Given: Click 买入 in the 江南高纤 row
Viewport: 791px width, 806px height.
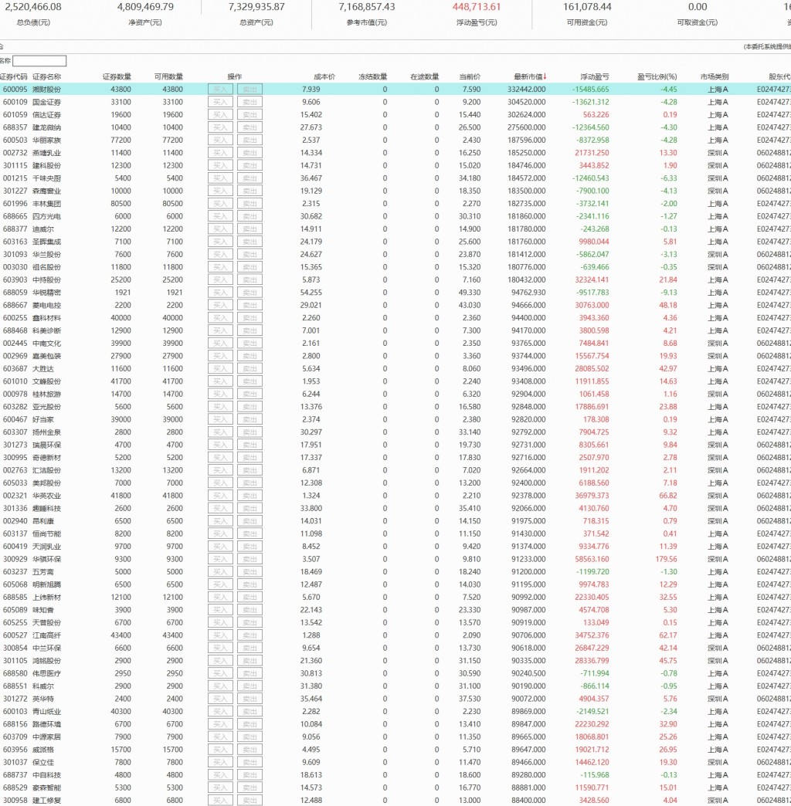Looking at the screenshot, I should tap(220, 635).
